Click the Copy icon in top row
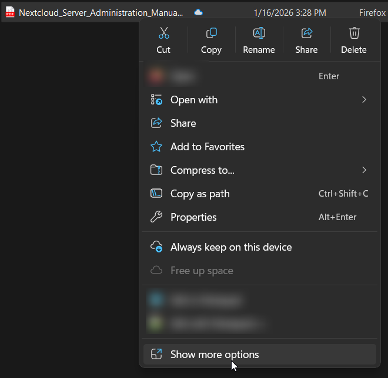This screenshot has height=378, width=388. (211, 33)
